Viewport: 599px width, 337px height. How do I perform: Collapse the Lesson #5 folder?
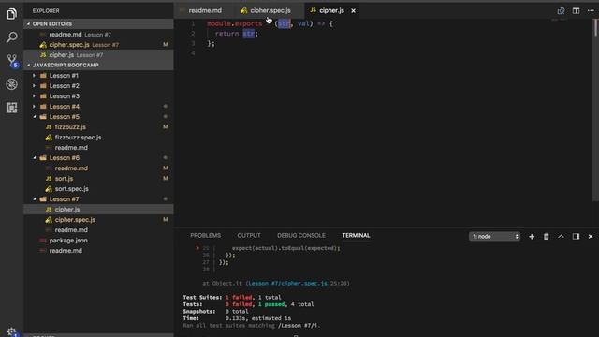point(98,116)
